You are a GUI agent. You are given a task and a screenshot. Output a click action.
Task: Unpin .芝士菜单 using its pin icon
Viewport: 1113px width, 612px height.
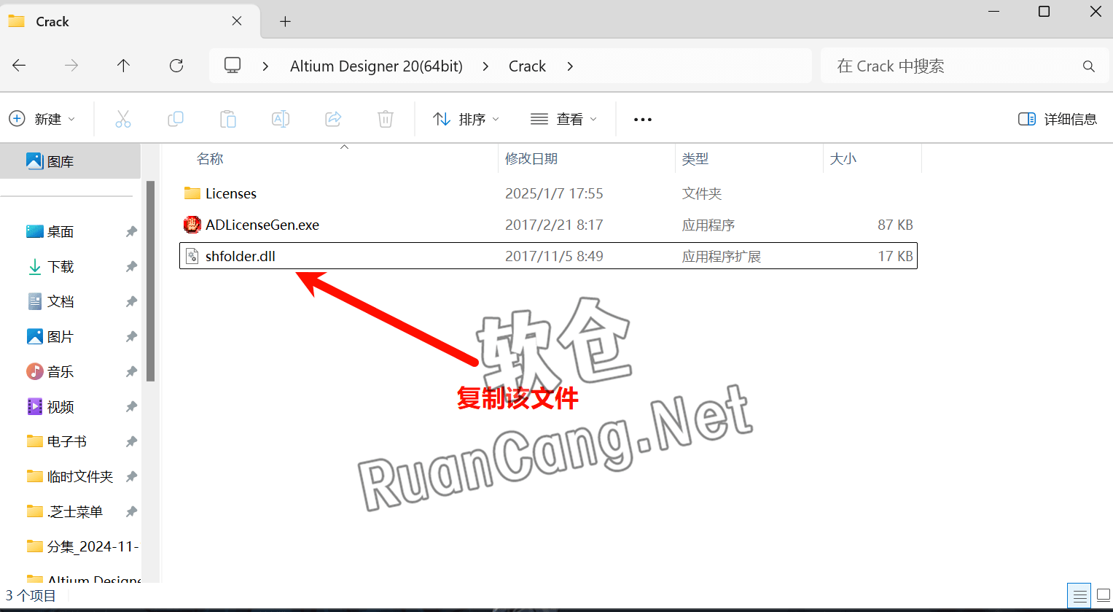click(131, 511)
